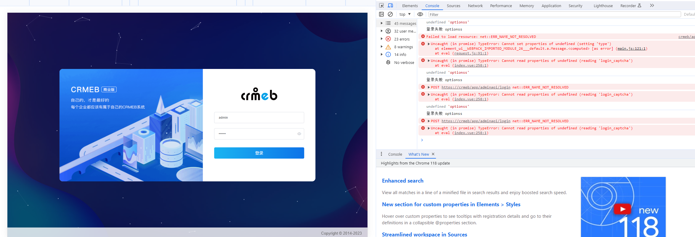Focus the console Filter input

[554, 14]
